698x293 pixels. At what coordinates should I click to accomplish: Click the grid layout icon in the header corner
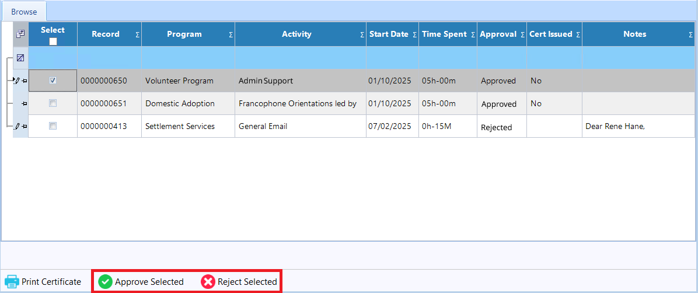tap(20, 34)
